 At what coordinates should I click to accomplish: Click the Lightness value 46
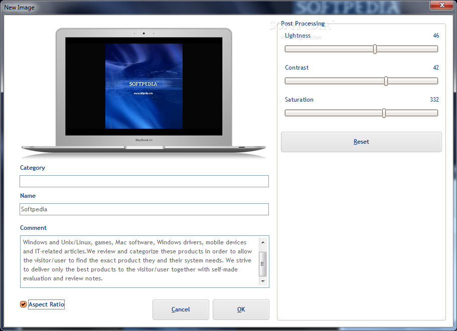pyautogui.click(x=436, y=36)
